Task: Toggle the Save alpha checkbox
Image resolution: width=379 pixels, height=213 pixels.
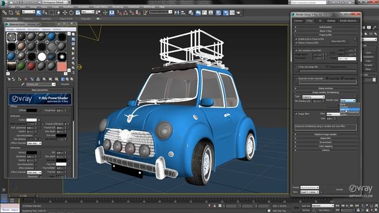Action: 342,78
